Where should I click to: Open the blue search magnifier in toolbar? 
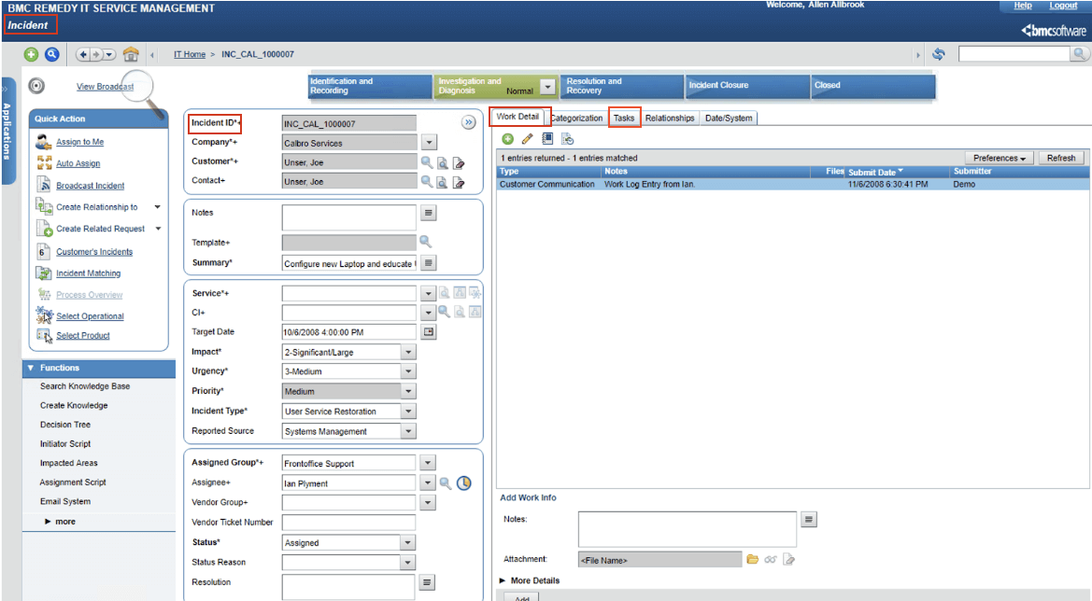point(51,54)
